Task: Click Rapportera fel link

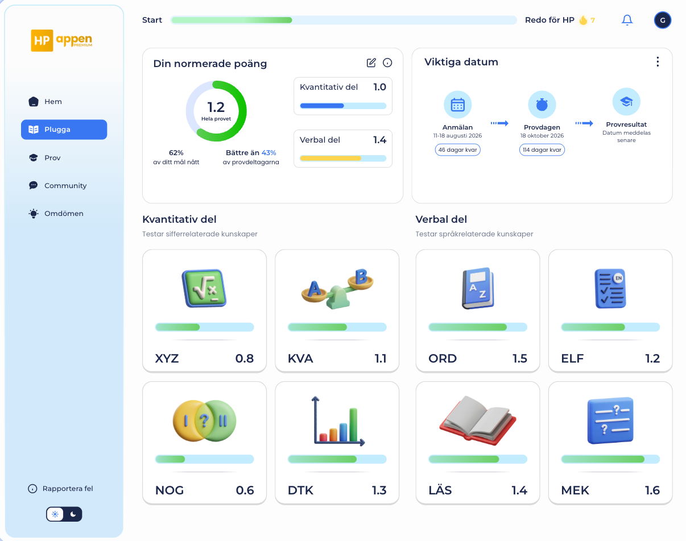Action: pos(60,489)
